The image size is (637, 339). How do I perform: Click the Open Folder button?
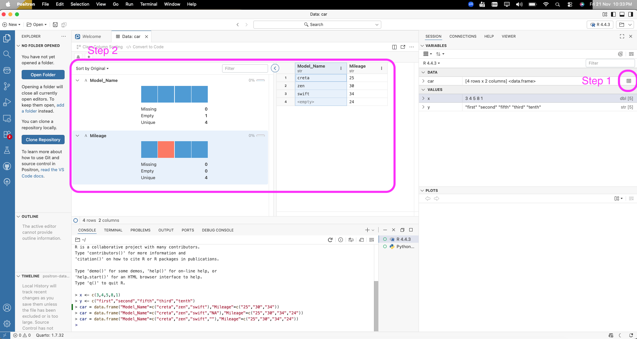click(43, 75)
